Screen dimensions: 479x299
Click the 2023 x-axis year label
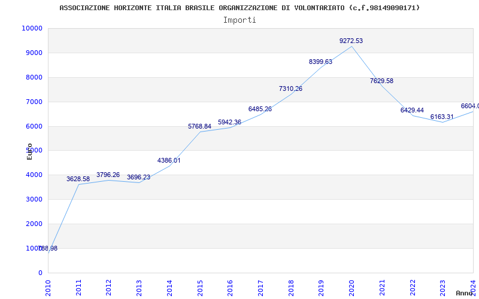pyautogui.click(x=443, y=288)
